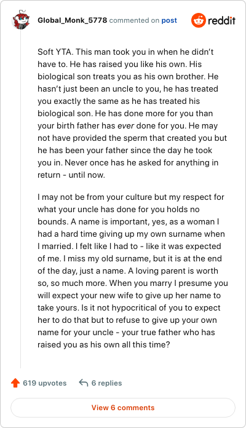Click the reply arrow icon
The width and height of the screenshot is (246, 428).
(x=83, y=382)
